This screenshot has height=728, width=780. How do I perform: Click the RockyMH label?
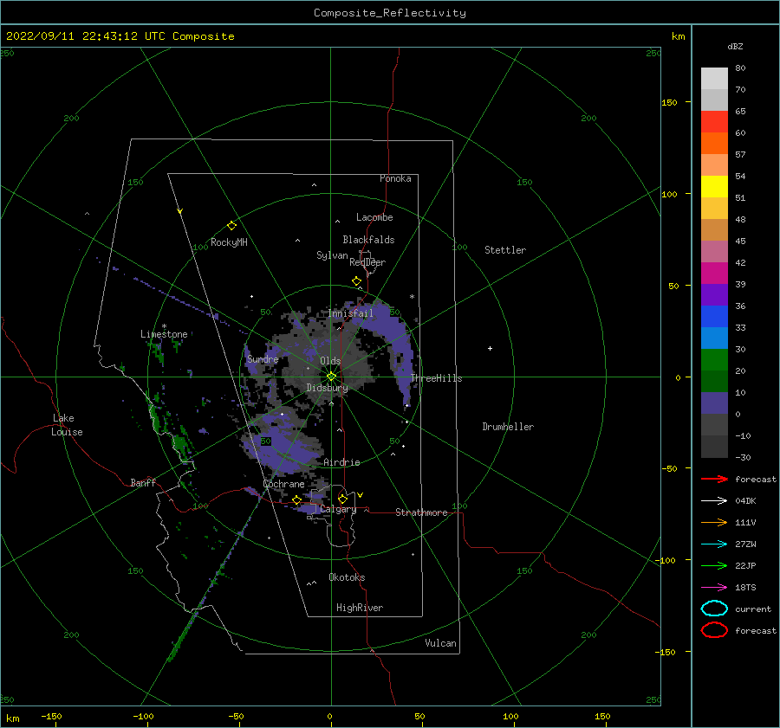pyautogui.click(x=229, y=242)
